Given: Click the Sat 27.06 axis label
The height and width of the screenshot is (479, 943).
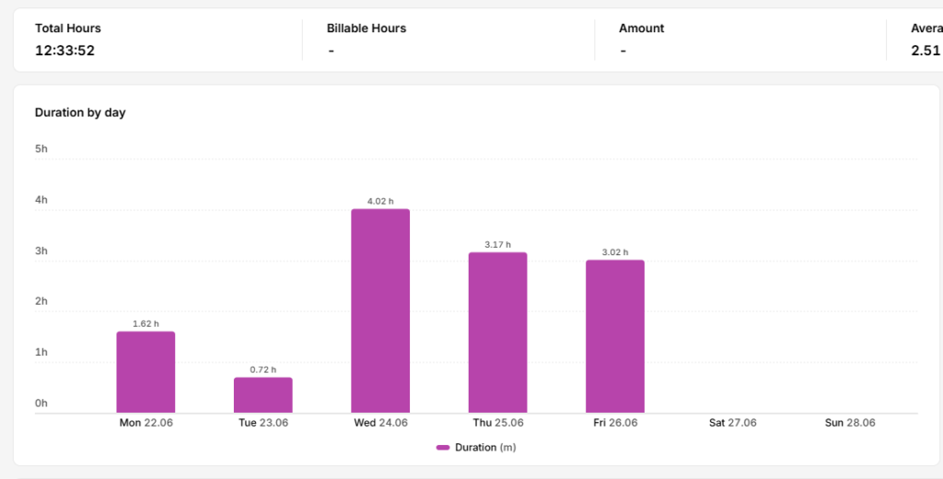Looking at the screenshot, I should tap(732, 423).
